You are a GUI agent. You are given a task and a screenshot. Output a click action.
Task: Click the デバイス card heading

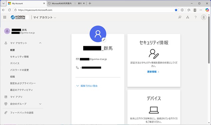pos(154,98)
